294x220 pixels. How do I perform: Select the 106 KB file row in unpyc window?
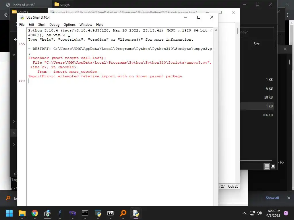[x=257, y=115]
